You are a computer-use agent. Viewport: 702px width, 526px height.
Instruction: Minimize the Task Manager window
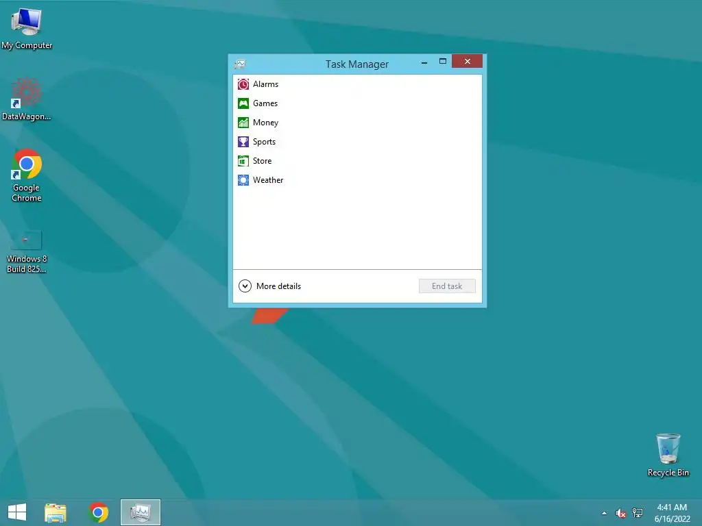424,62
